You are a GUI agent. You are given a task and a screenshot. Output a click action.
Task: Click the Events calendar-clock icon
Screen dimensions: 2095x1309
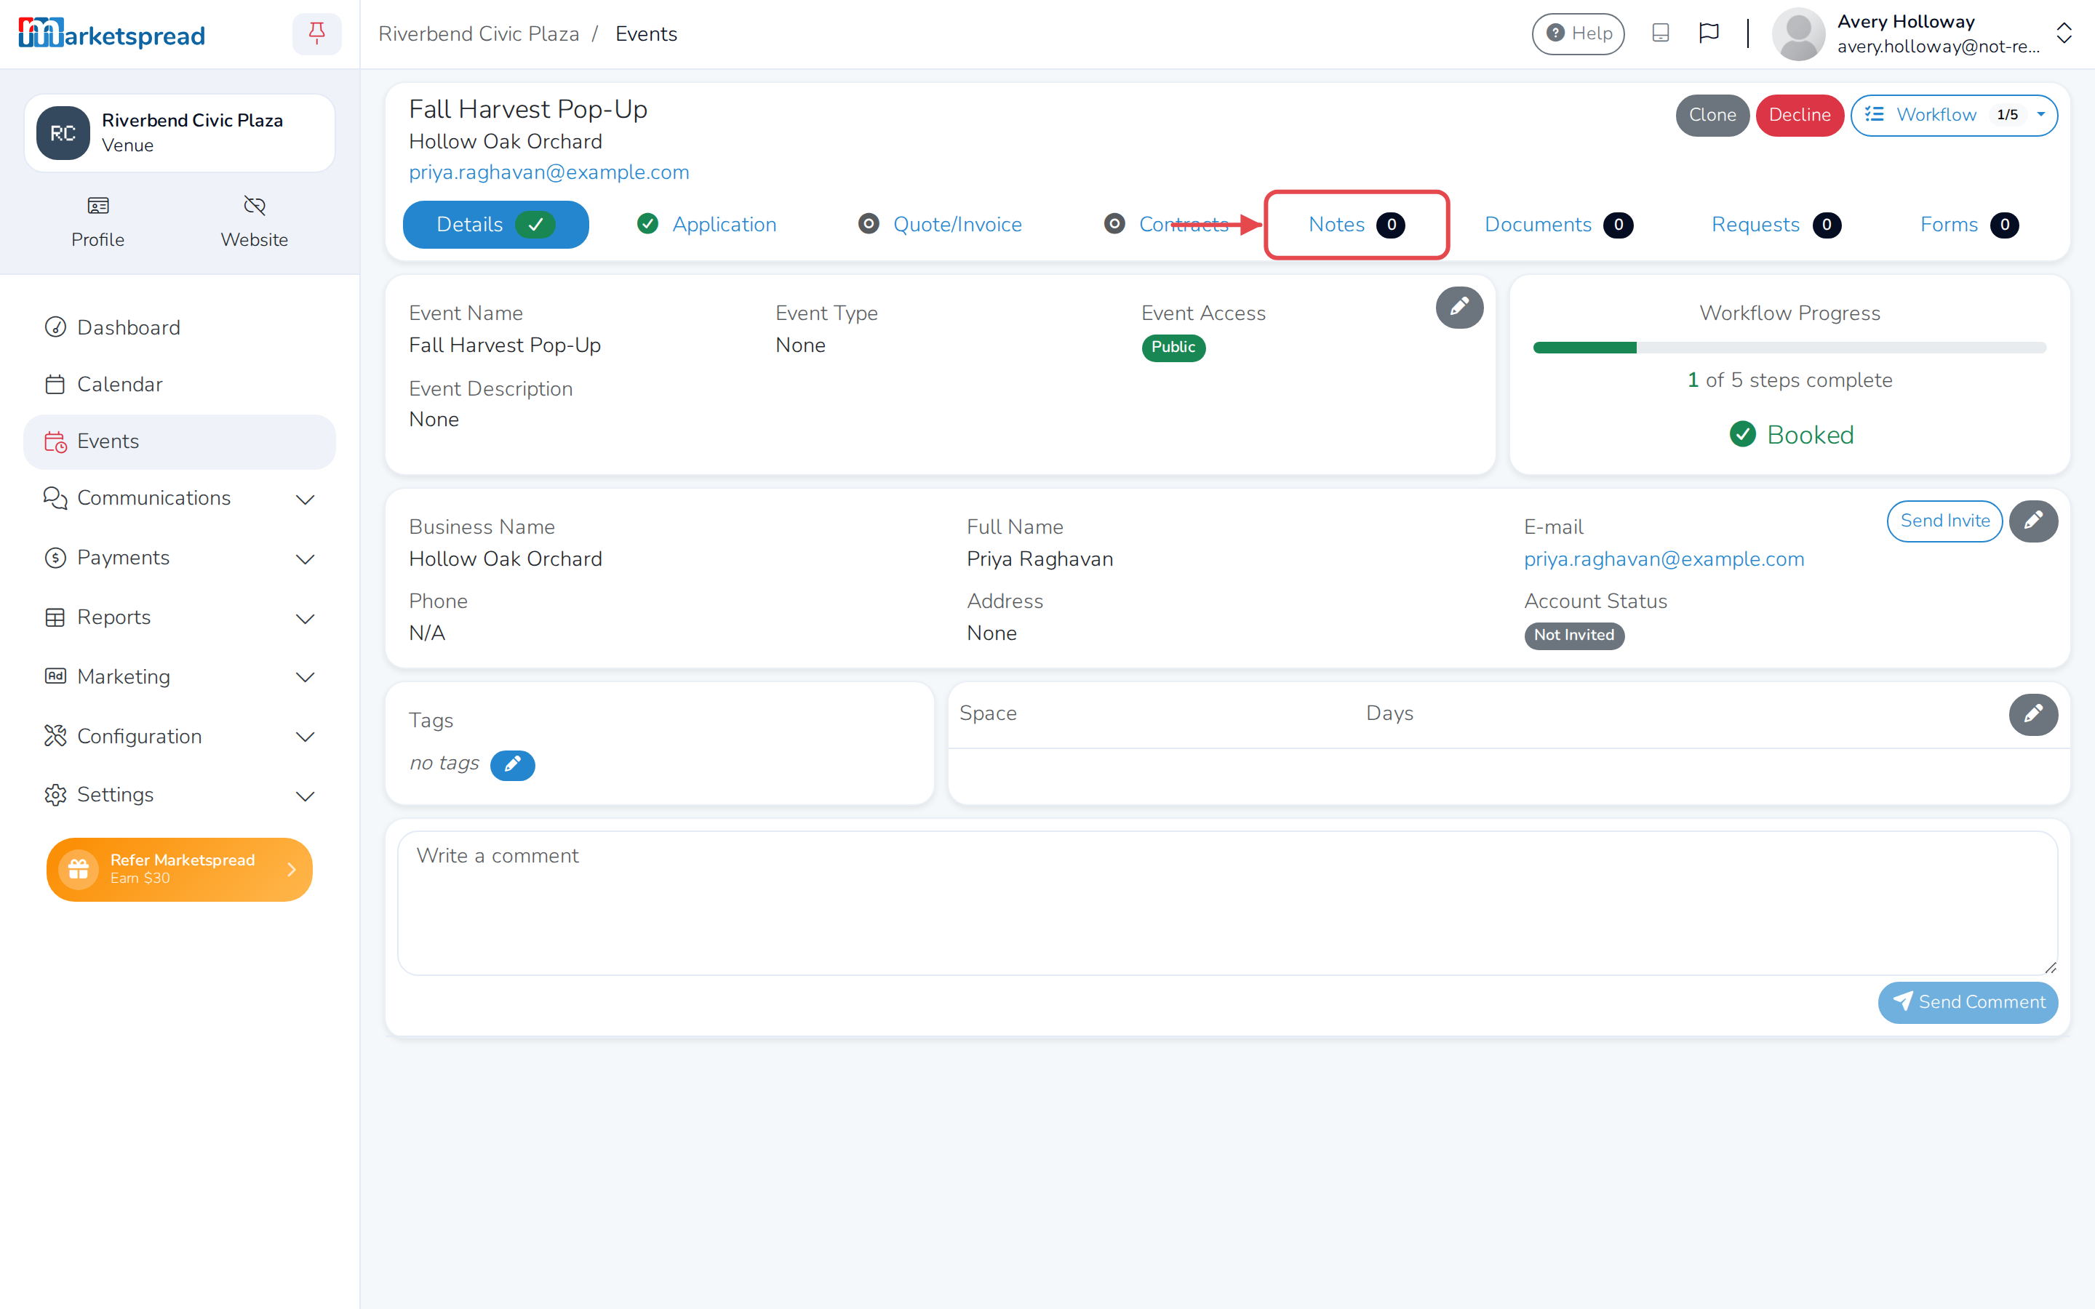55,441
